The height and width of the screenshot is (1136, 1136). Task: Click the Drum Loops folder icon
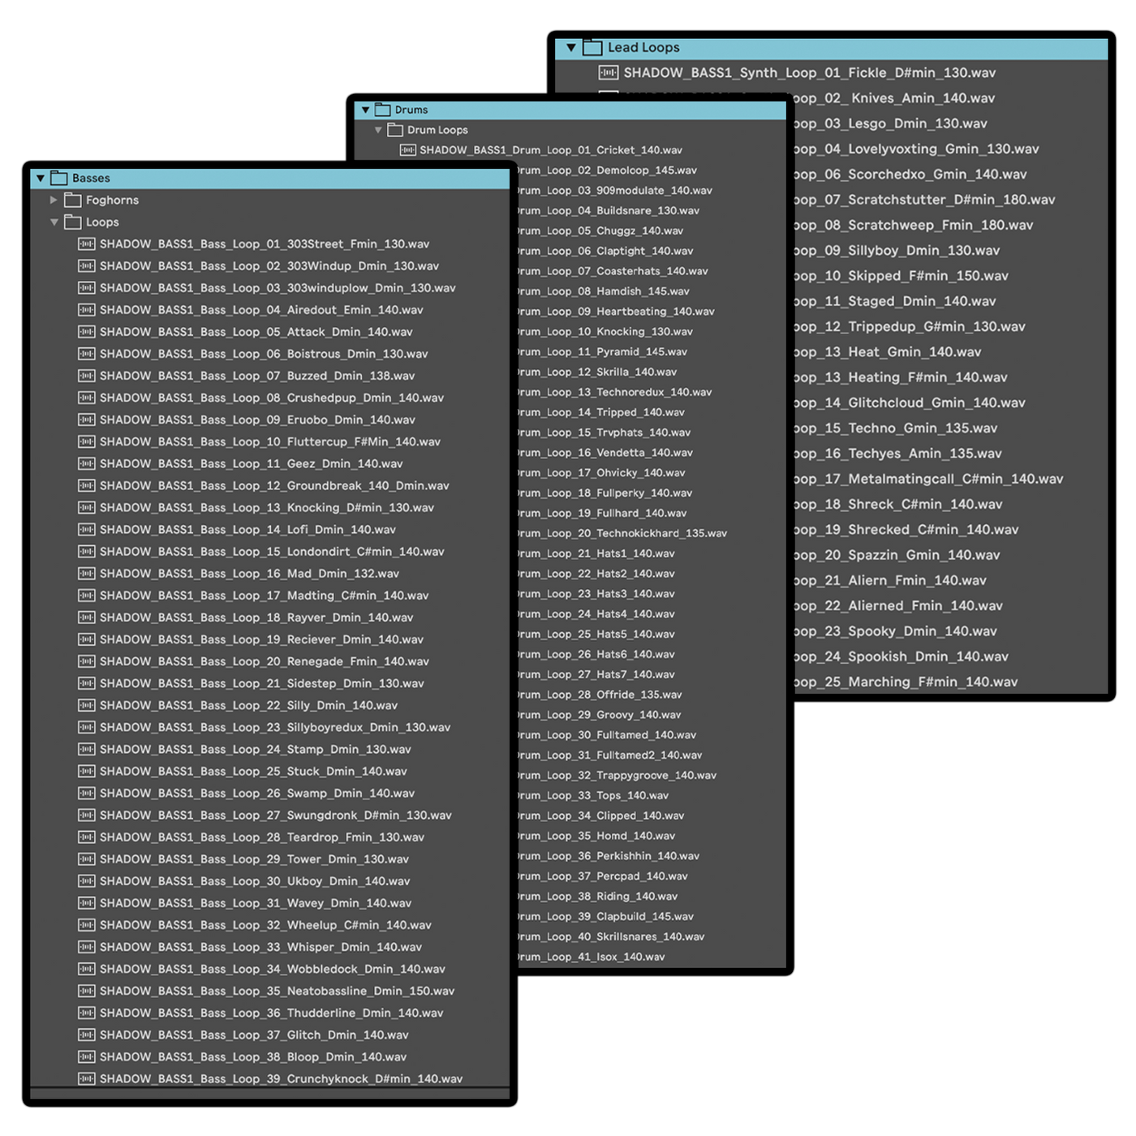click(395, 131)
